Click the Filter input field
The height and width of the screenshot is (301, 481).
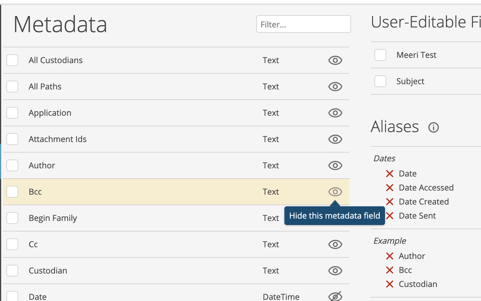[x=304, y=24]
